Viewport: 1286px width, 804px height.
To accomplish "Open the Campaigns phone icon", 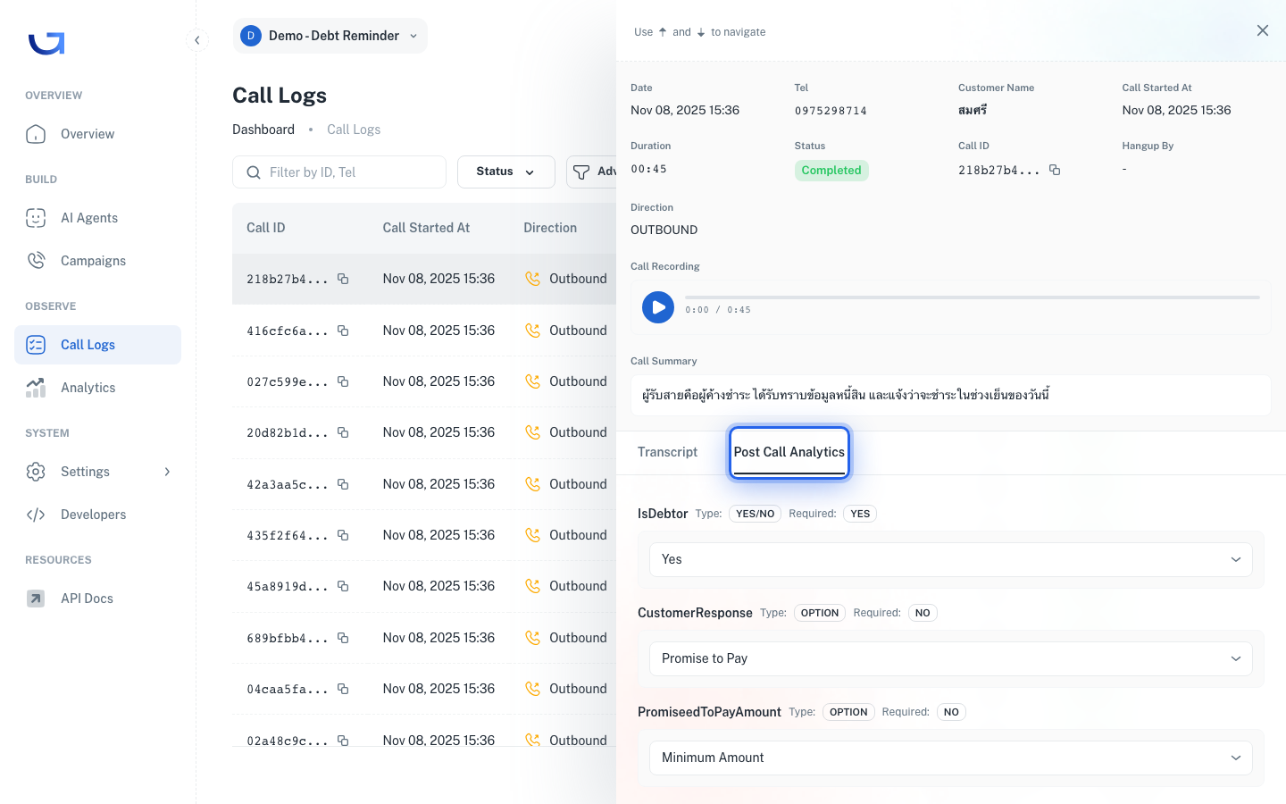I will [36, 261].
